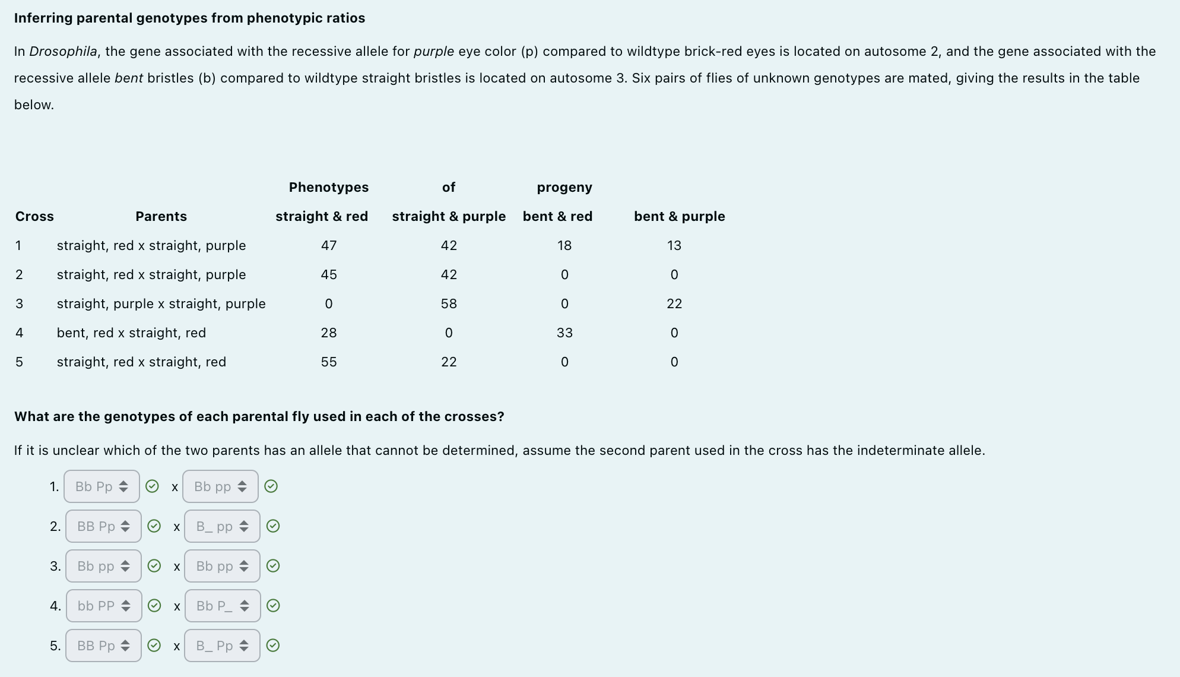The image size is (1180, 677).
Task: Open cross 5 second parent B_ Pp dropdown
Action: pyautogui.click(x=222, y=646)
